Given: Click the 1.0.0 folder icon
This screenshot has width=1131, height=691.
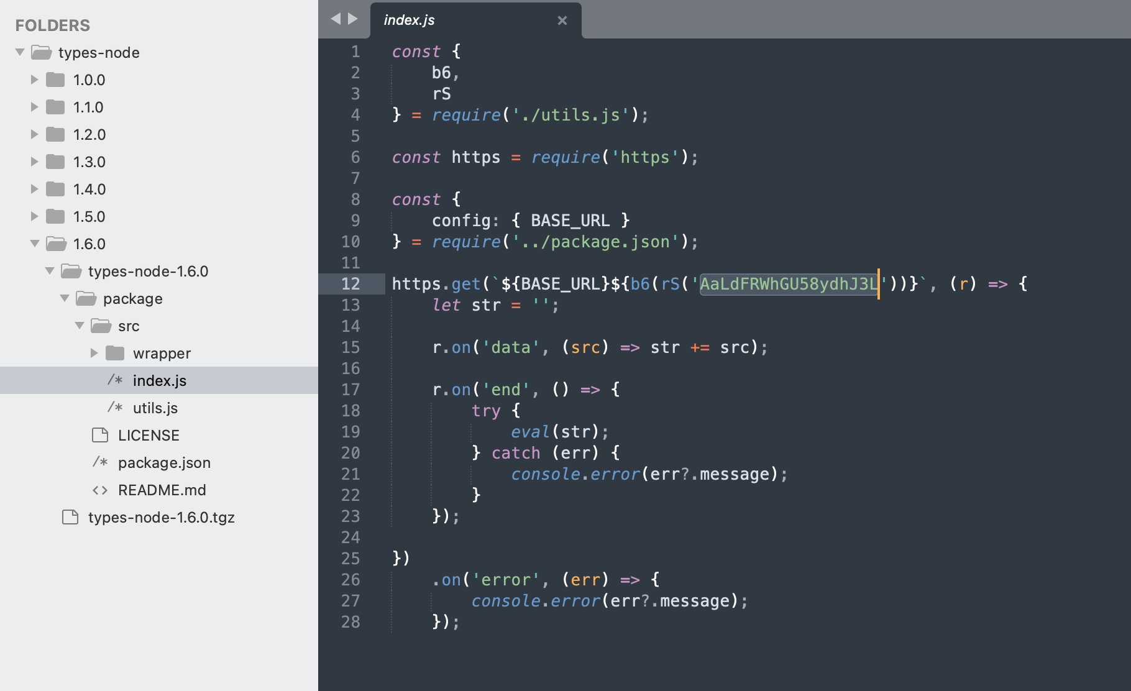Looking at the screenshot, I should pos(55,80).
